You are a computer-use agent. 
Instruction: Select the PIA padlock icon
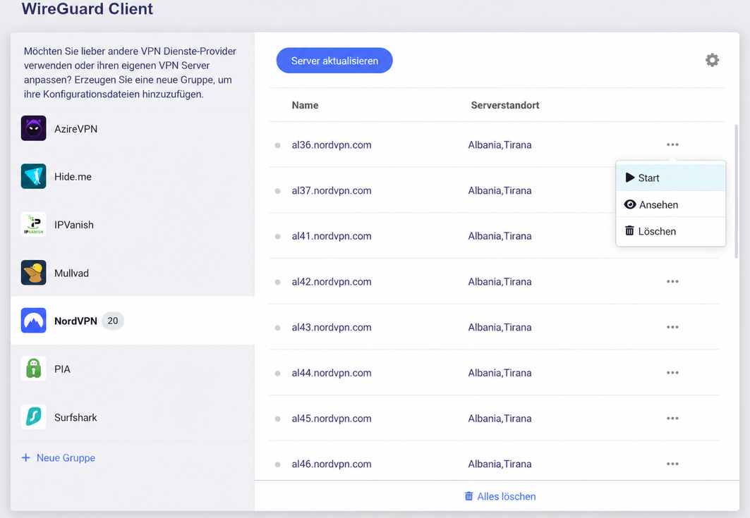[x=33, y=369]
